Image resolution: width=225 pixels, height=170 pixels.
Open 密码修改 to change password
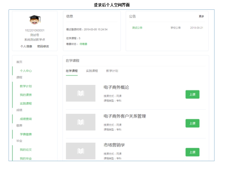43,46
